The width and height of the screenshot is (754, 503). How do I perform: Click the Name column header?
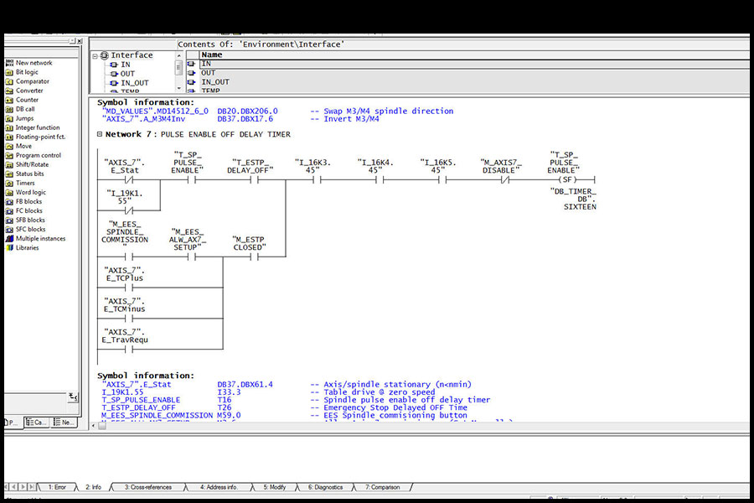[474, 54]
